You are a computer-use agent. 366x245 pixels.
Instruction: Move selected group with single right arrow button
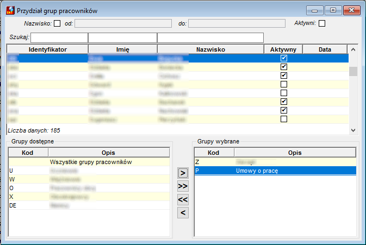coord(183,173)
